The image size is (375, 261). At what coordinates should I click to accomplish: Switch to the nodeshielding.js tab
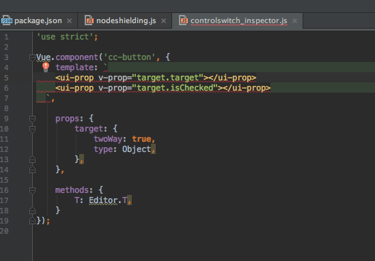[126, 20]
